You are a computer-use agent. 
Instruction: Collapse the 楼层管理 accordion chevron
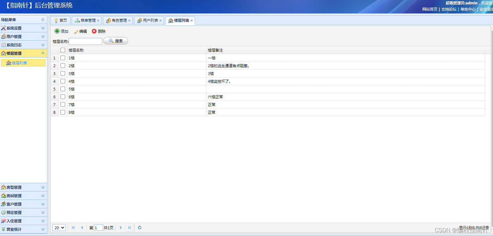(43, 53)
